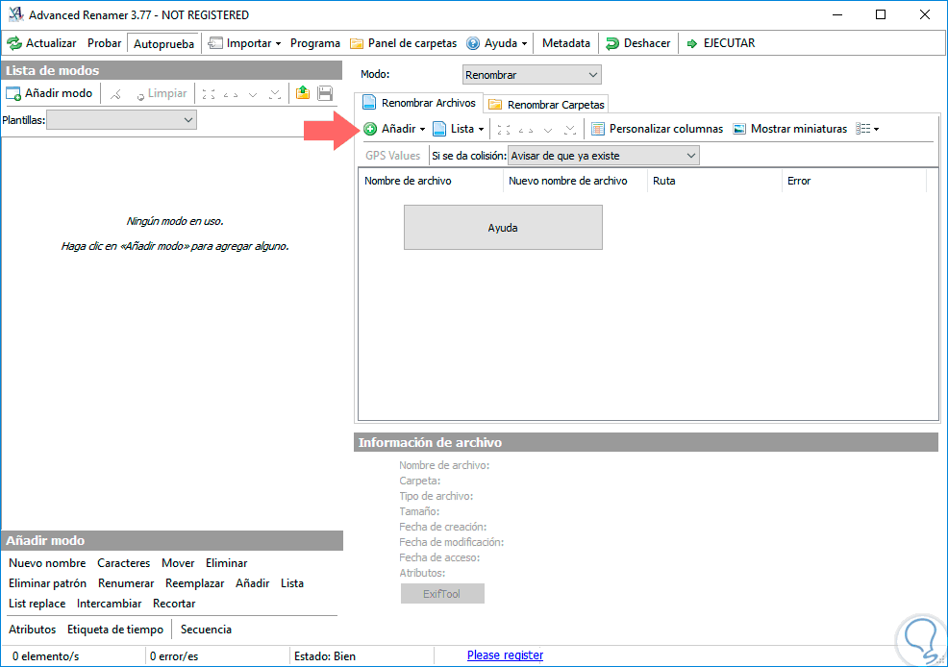Click move-down arrow in file list toolbar
948x667 pixels.
(548, 130)
